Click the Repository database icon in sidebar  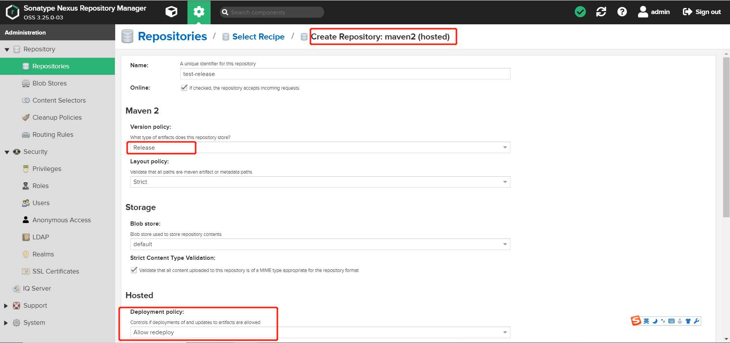(x=17, y=49)
